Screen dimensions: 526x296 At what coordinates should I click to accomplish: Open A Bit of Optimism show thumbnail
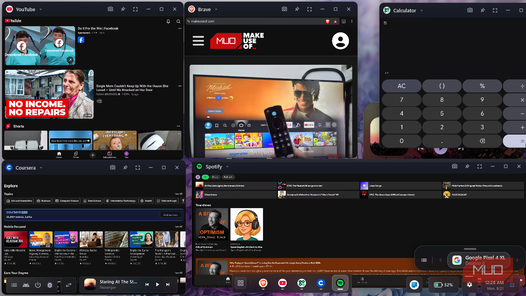(x=212, y=224)
